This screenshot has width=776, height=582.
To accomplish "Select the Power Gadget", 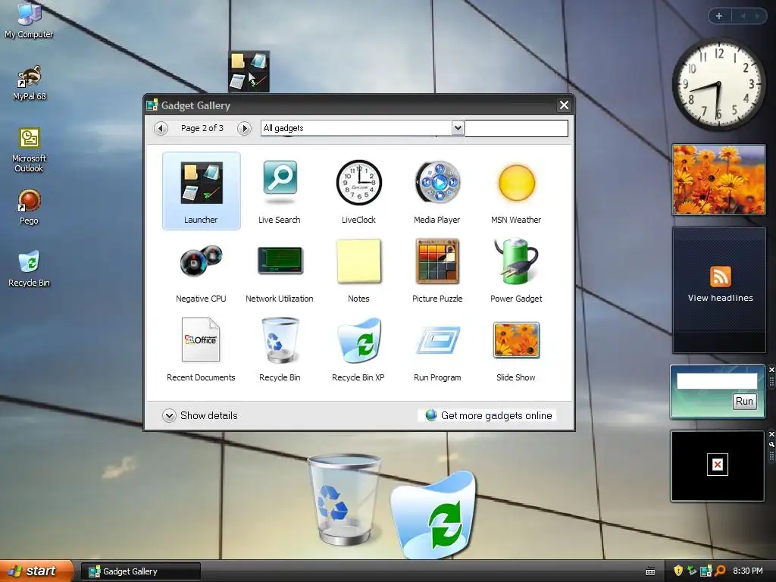I will tap(516, 271).
